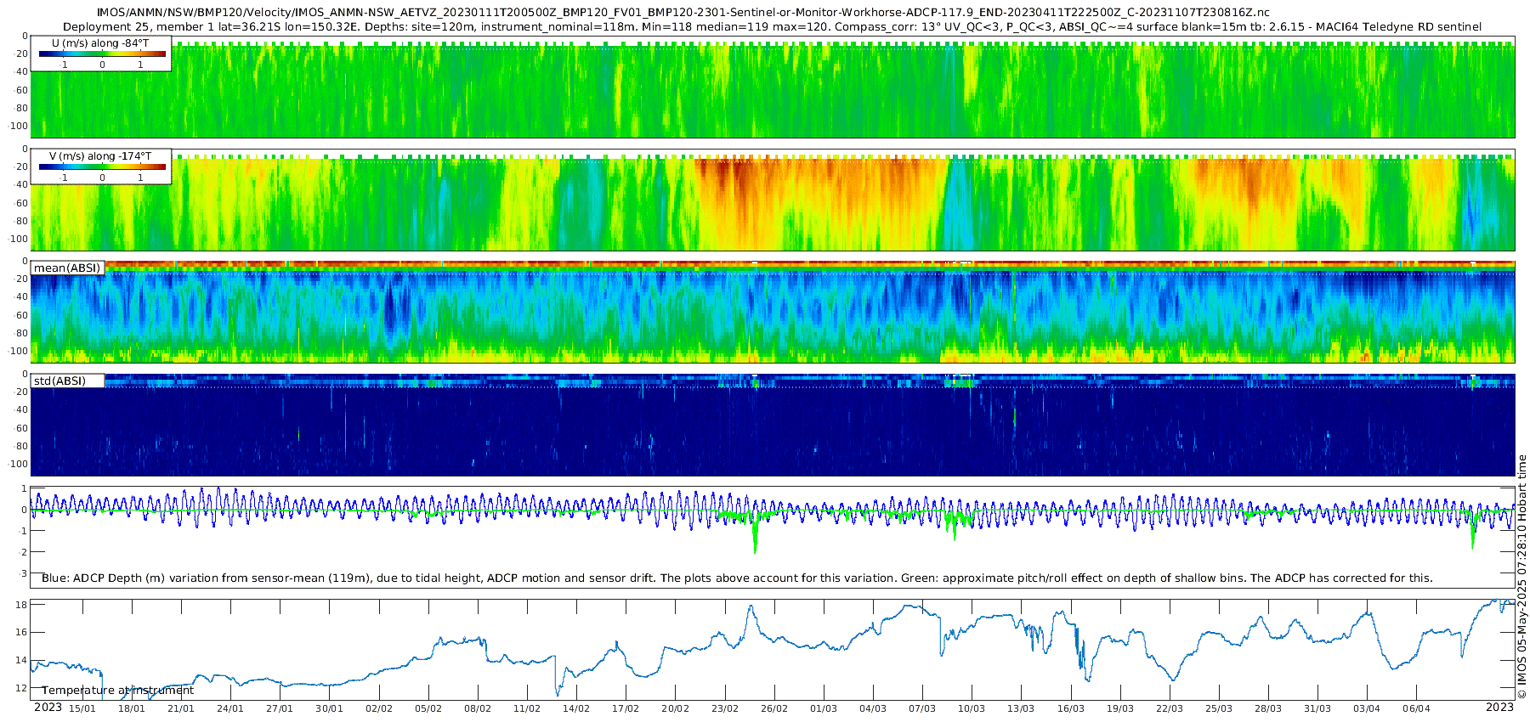Viewport: 1530px width, 722px height.
Task: Click the NetCDF file path title
Action: 683,13
